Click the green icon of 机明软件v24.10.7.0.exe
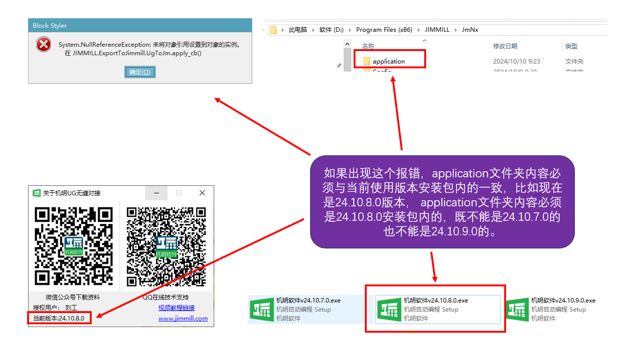 pos(261,309)
